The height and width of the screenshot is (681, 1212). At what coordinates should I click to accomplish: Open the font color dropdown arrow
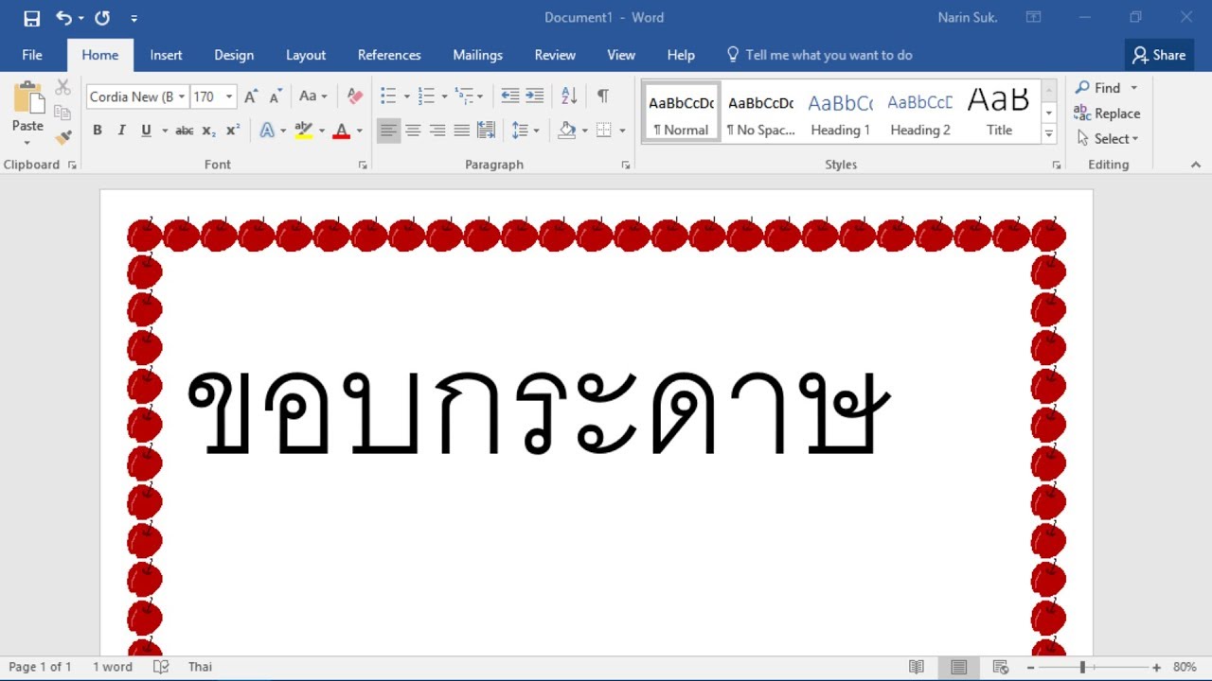pos(359,131)
